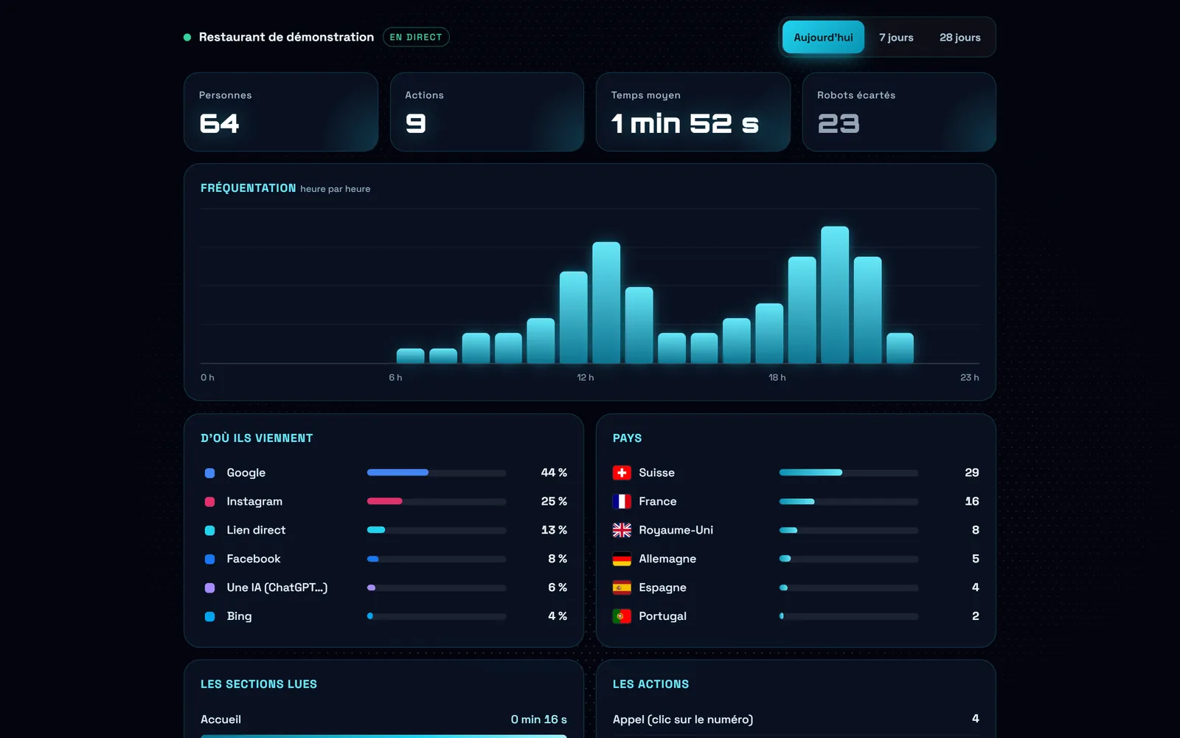This screenshot has width=1180, height=738.
Task: Click the Facebook source color dot
Action: point(209,559)
